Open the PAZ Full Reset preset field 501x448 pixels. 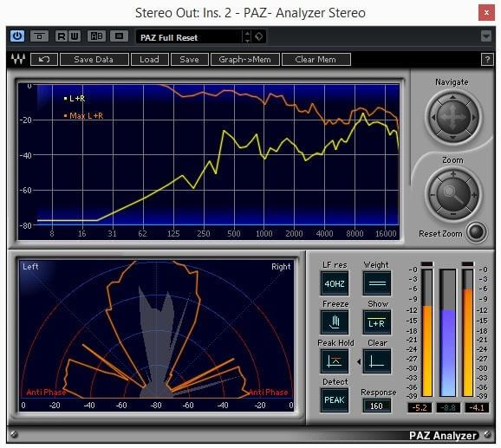[x=189, y=37]
